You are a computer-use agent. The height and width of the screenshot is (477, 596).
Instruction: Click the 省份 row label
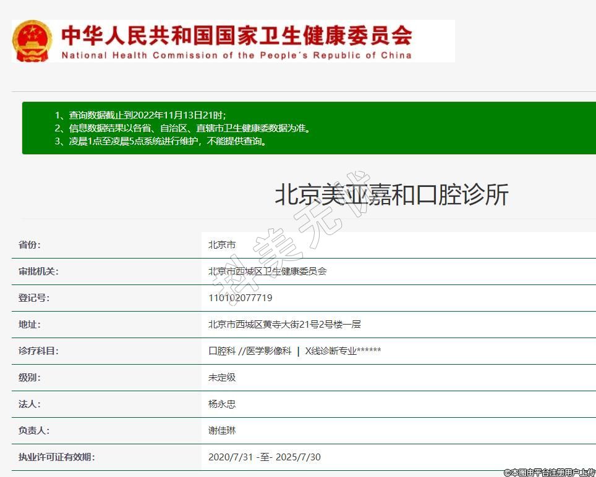tap(29, 245)
